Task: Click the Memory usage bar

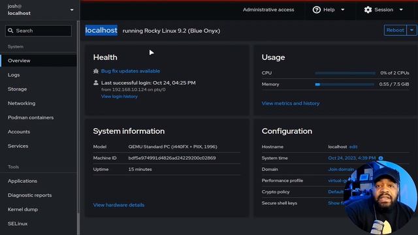Action: [x=344, y=84]
